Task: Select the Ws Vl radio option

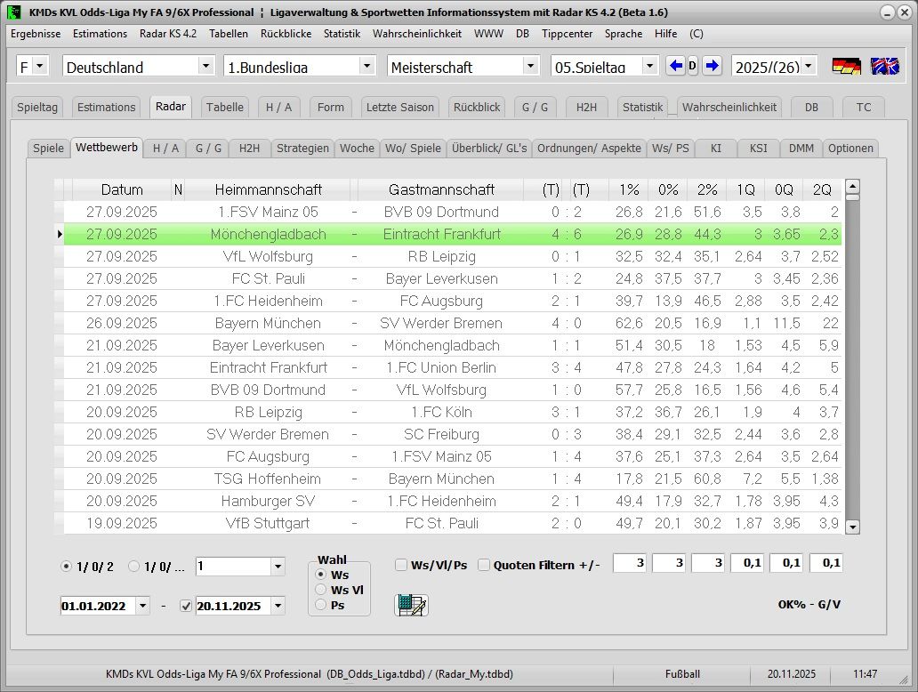Action: [x=321, y=590]
